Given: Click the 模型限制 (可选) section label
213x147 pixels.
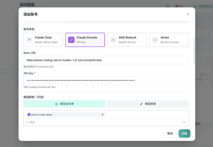Looking at the screenshot, I should (34, 97).
